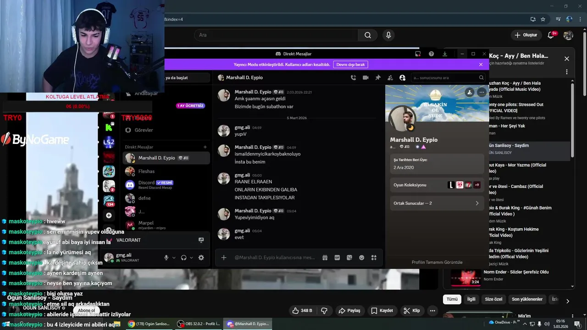The width and height of the screenshot is (587, 330).
Task: Open pinned messages in Discord
Action: (378, 78)
